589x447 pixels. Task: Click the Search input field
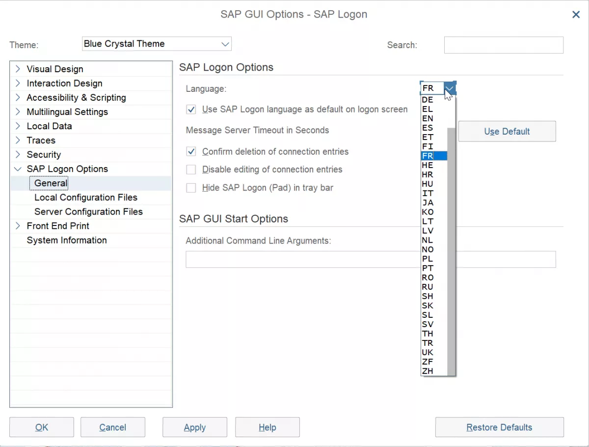(504, 45)
